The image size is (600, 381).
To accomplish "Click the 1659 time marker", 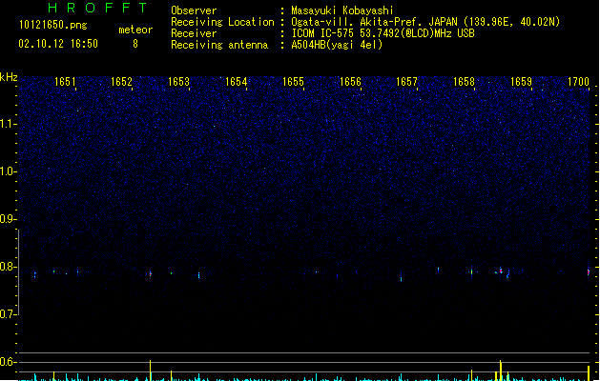I will click(521, 82).
